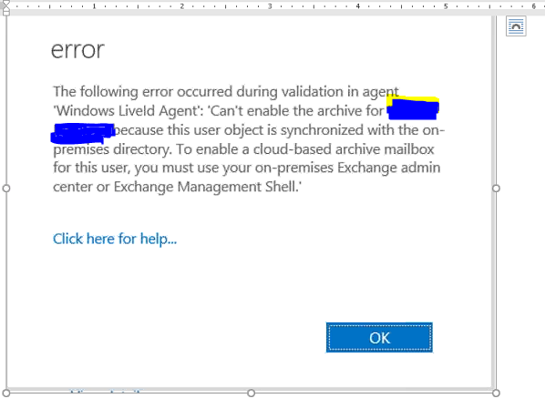This screenshot has width=545, height=419.
Task: Open the Layout Options icon beside picture
Action: (516, 26)
